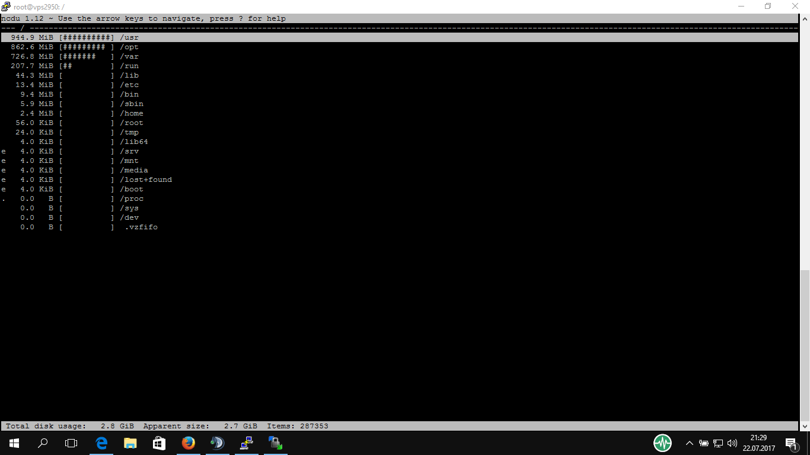Open Microsoft Edge from the taskbar
Viewport: 810px width, 455px height.
(101, 443)
